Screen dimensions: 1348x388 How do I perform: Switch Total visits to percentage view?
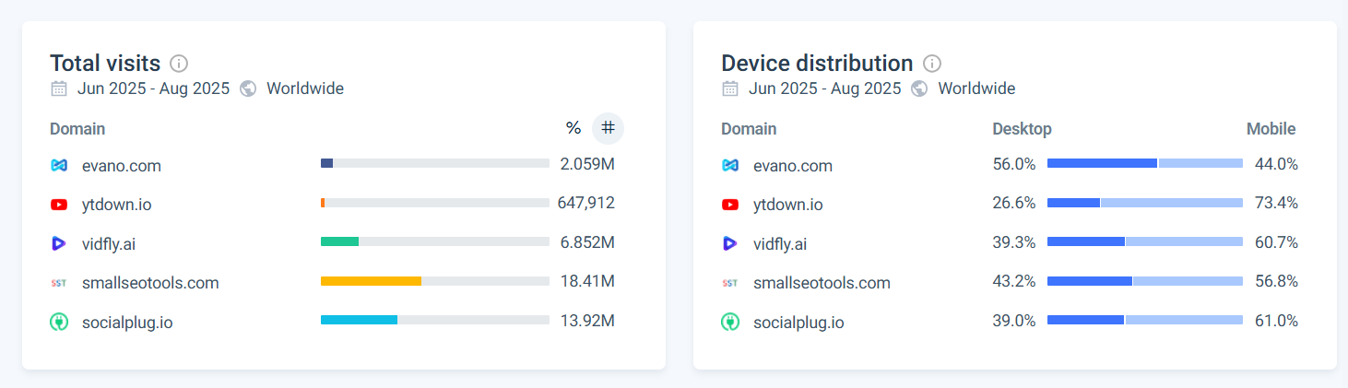[x=573, y=128]
